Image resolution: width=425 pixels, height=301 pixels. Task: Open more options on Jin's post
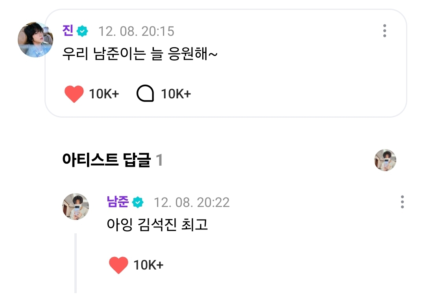point(384,31)
